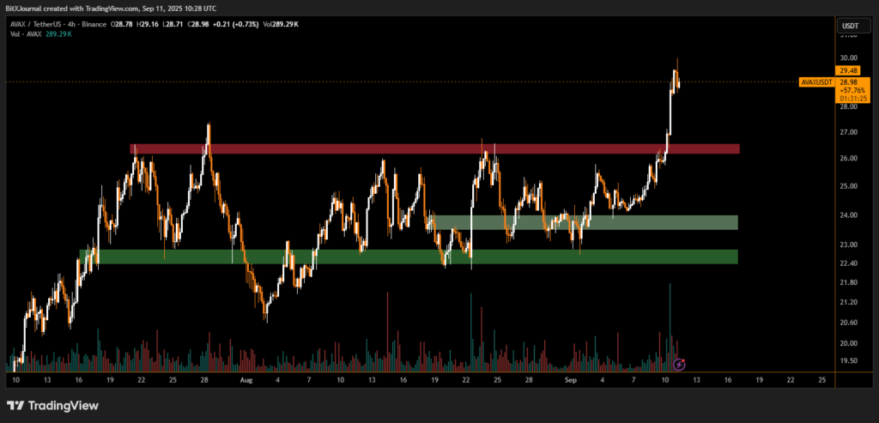Click the orange 29.48 price label
The image size is (879, 423).
click(849, 70)
